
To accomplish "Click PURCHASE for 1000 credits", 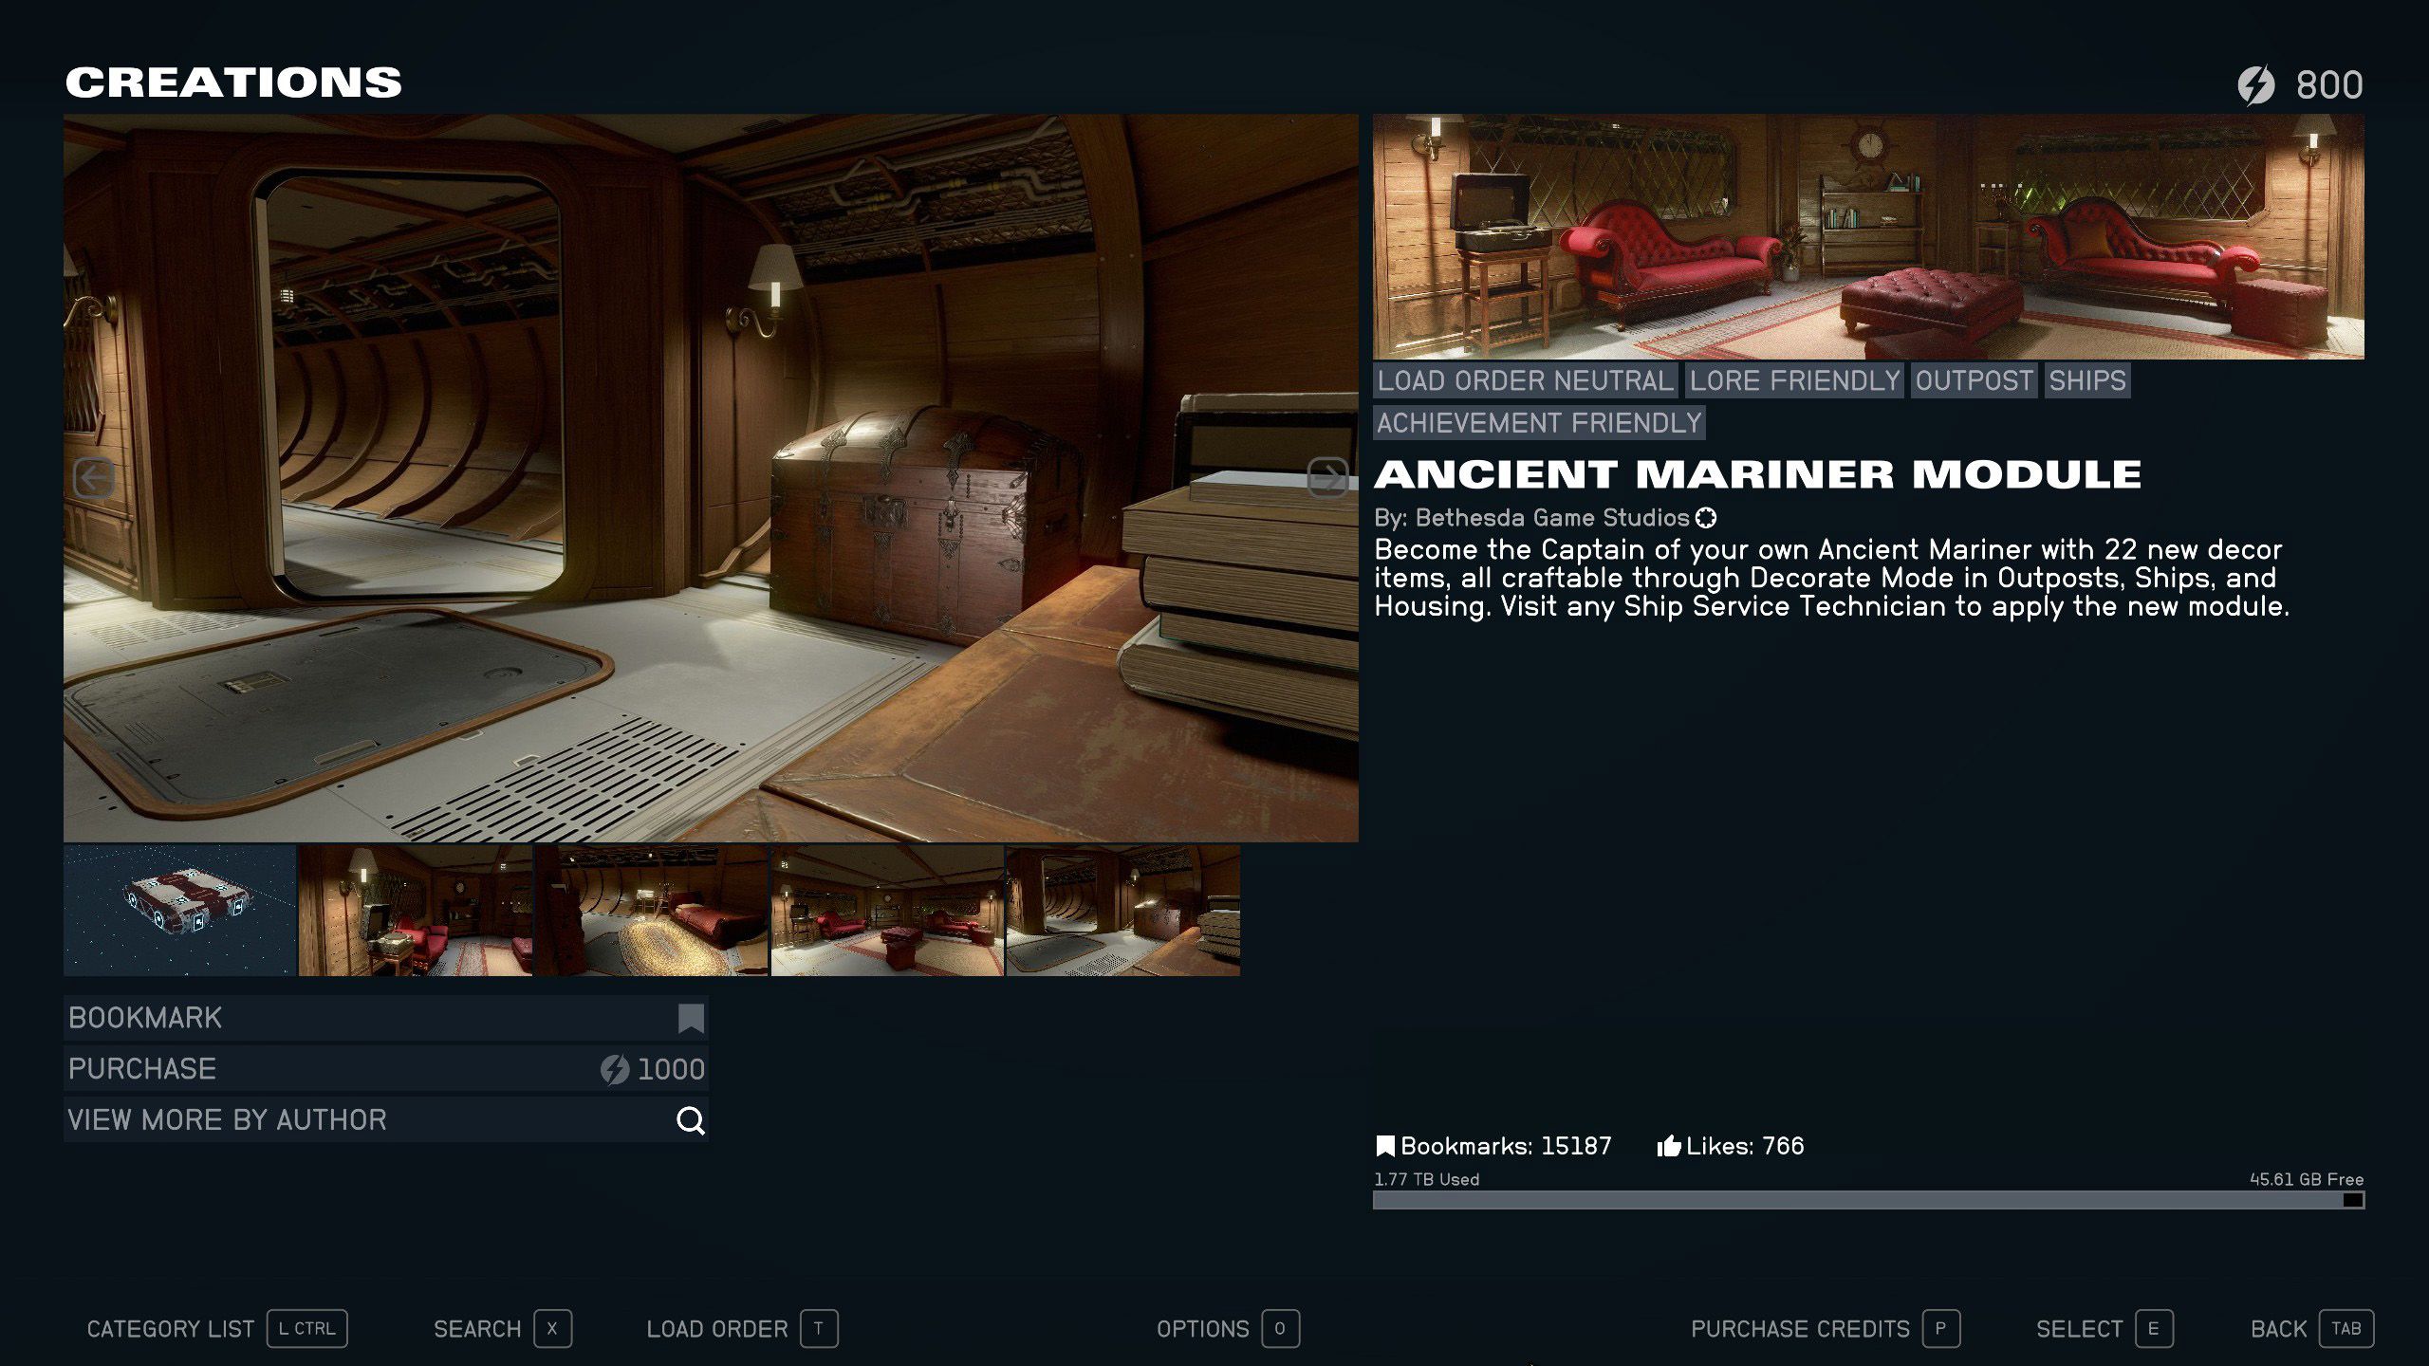I will point(383,1067).
